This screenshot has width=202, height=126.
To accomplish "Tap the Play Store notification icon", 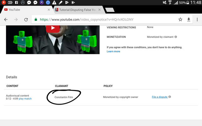I will [x=73, y=3].
